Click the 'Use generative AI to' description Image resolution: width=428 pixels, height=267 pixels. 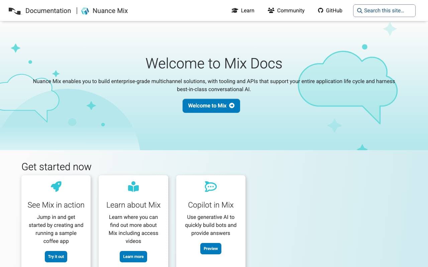click(211, 225)
